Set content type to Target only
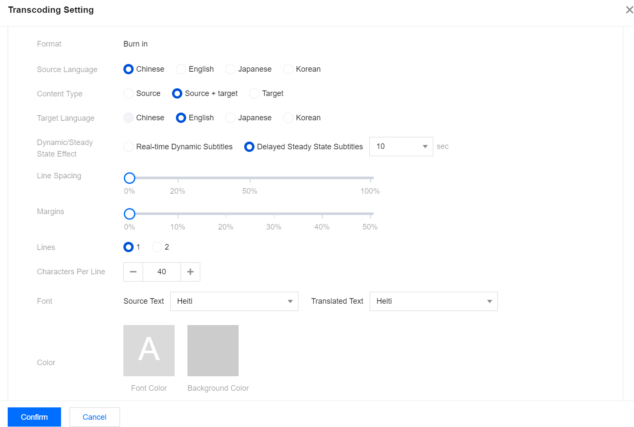The width and height of the screenshot is (634, 427). click(x=254, y=93)
